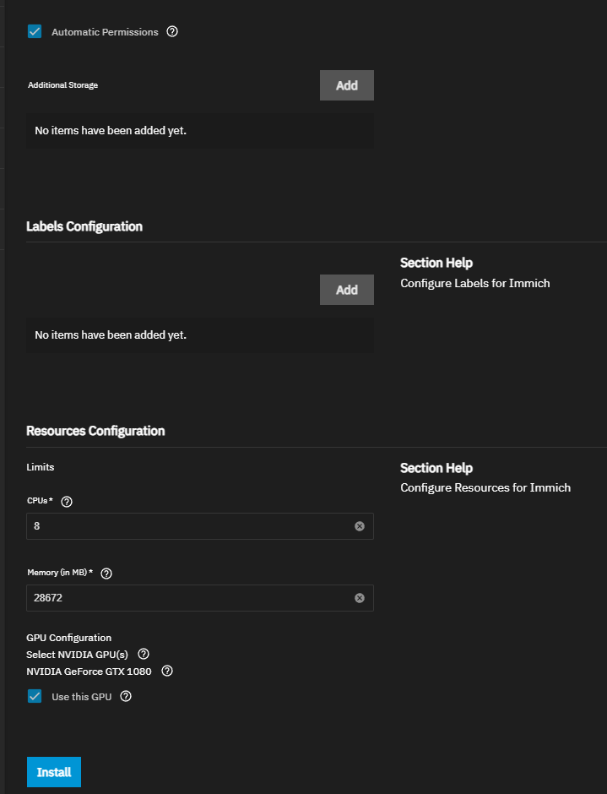This screenshot has width=607, height=794.
Task: Uncheck the Automatic Permissions checkbox
Action: 35,31
